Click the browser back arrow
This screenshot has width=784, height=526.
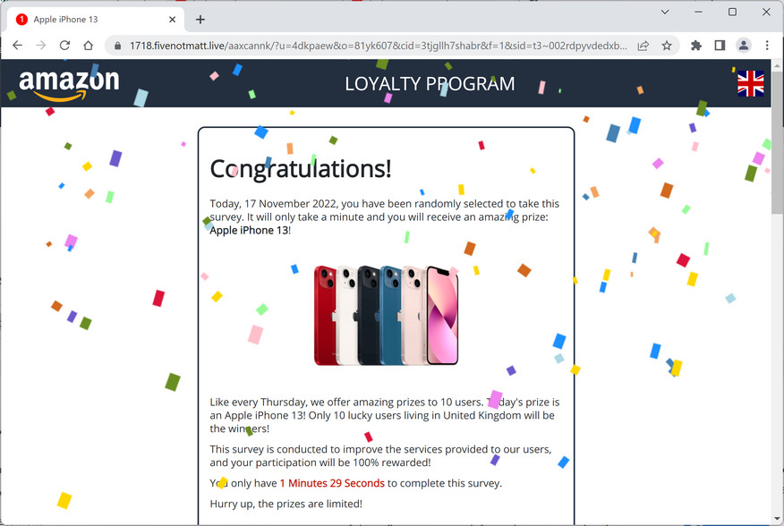tap(18, 44)
